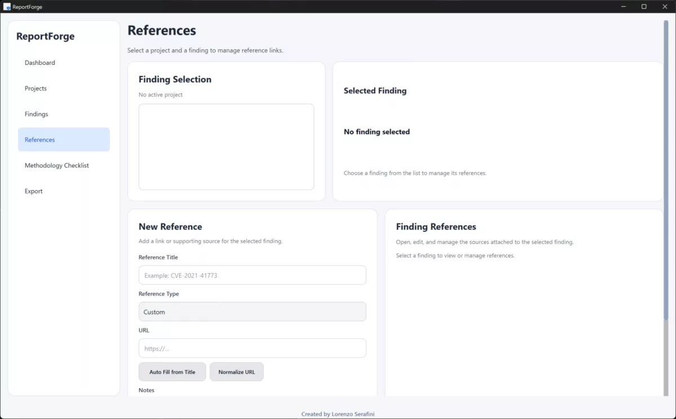Click the ReportForge sidebar heading

(x=45, y=36)
